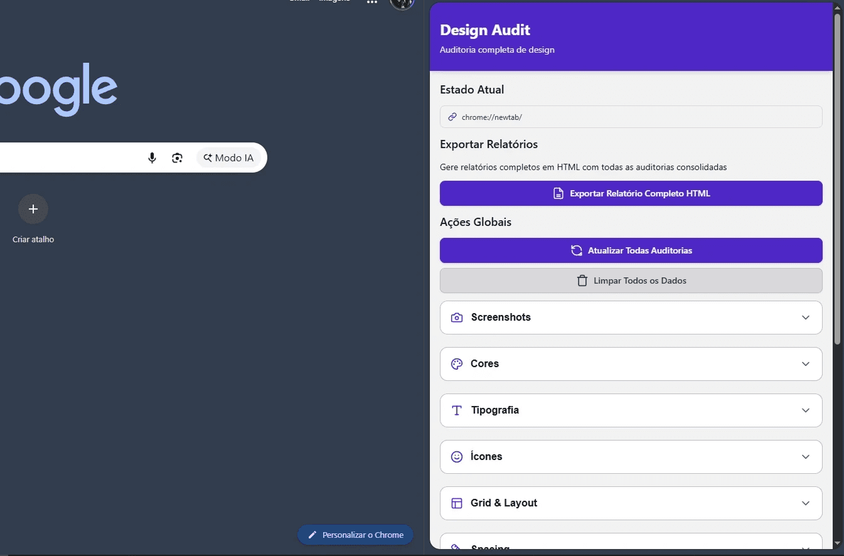Viewport: 844px width, 556px height.
Task: Expand the Cores section chevron
Action: (806, 364)
